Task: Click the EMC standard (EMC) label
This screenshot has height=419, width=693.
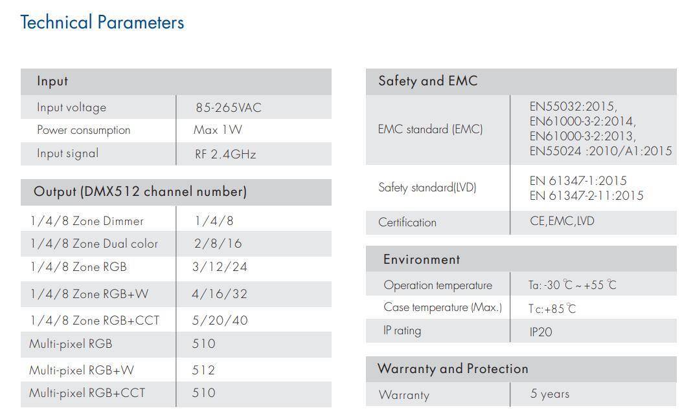Action: (430, 129)
